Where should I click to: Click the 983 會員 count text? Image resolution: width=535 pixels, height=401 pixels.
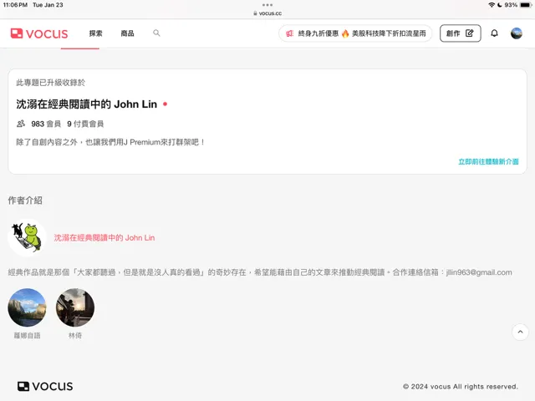[x=46, y=124]
